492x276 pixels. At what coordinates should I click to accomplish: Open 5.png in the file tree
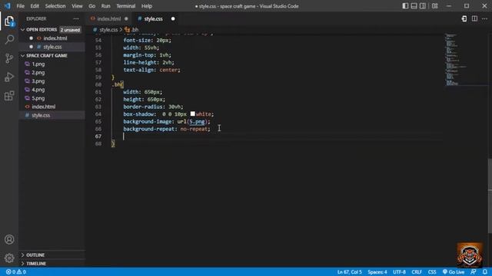point(38,98)
